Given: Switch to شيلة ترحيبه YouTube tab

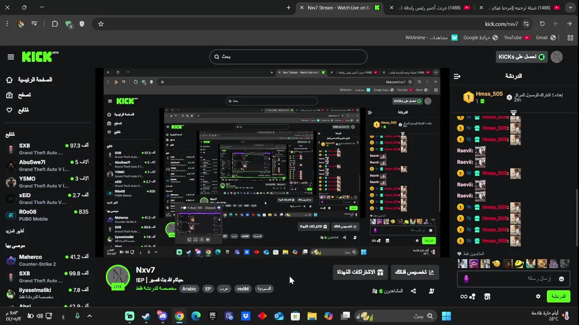Looking at the screenshot, I should pos(520,8).
